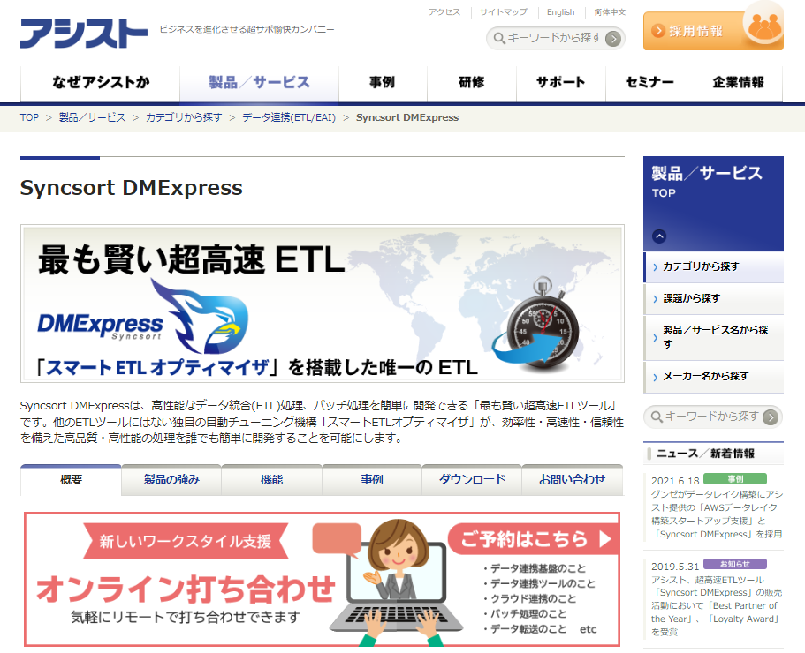The width and height of the screenshot is (805, 653).
Task: Open 事例 in main navigation
Action: pyautogui.click(x=383, y=83)
